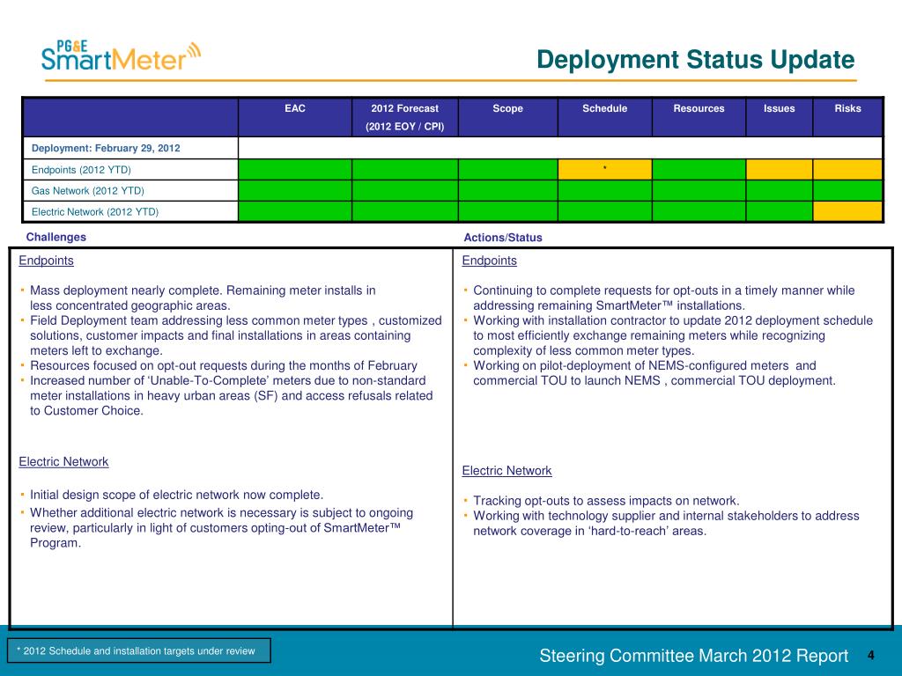Select the Deployment Status Update title
902x676 pixels.
pos(696,60)
